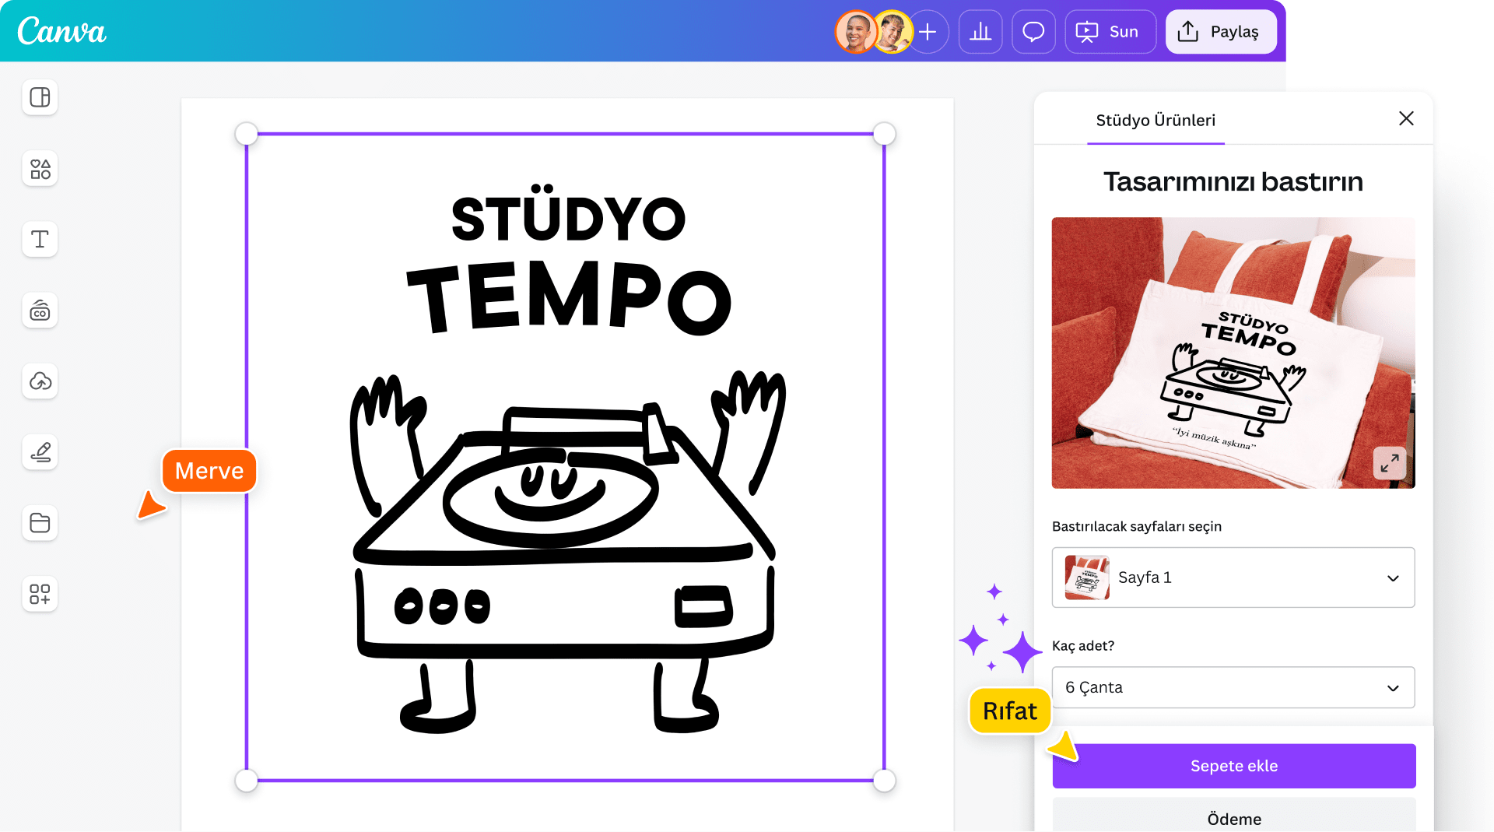Click the Sepete ekle button
This screenshot has width=1494, height=832.
pos(1233,766)
